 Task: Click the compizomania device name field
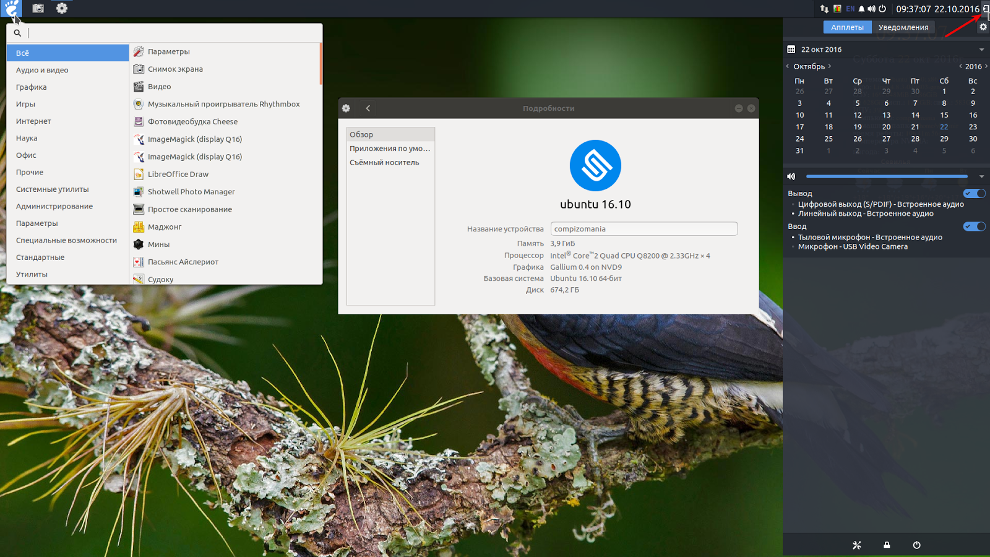(643, 228)
